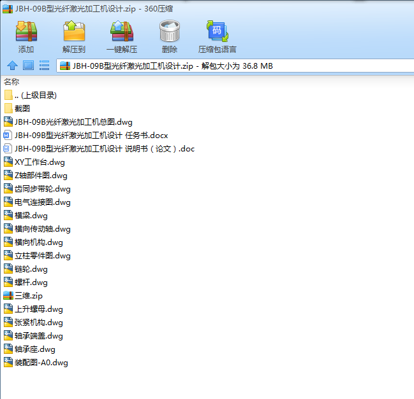Switch to list view button
The height and width of the screenshot is (399, 414).
point(45,66)
